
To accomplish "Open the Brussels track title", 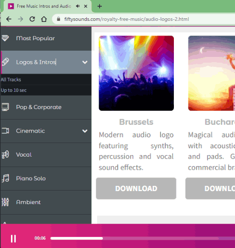I will pyautogui.click(x=136, y=122).
